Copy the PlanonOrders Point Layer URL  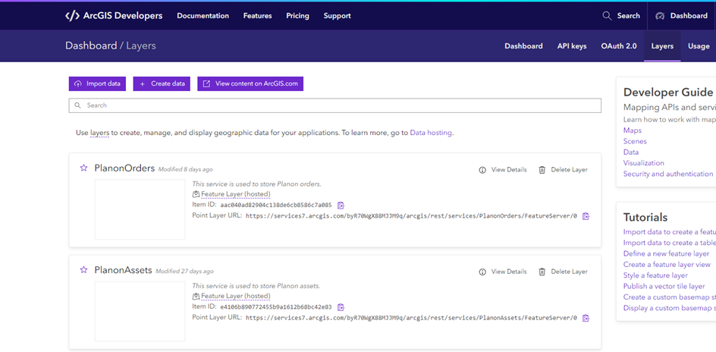point(586,216)
